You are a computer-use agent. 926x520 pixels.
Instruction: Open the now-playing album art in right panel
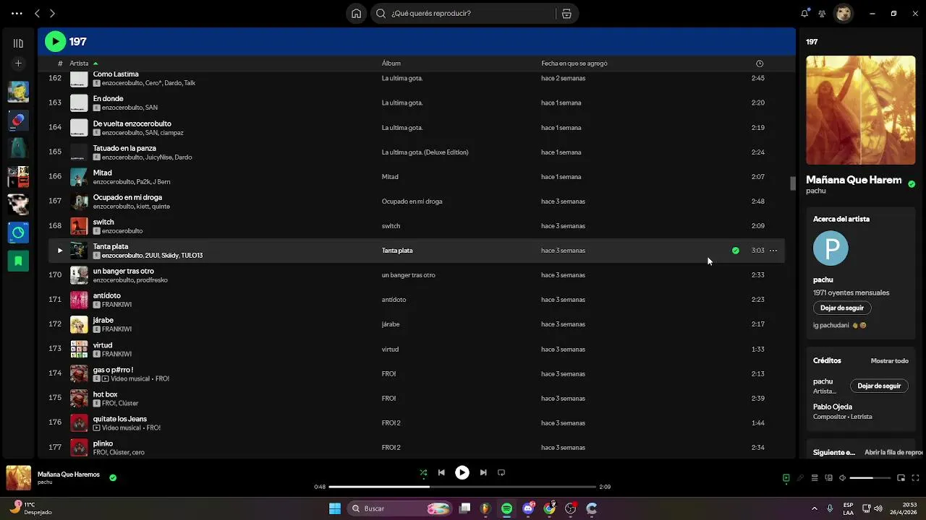(x=861, y=110)
